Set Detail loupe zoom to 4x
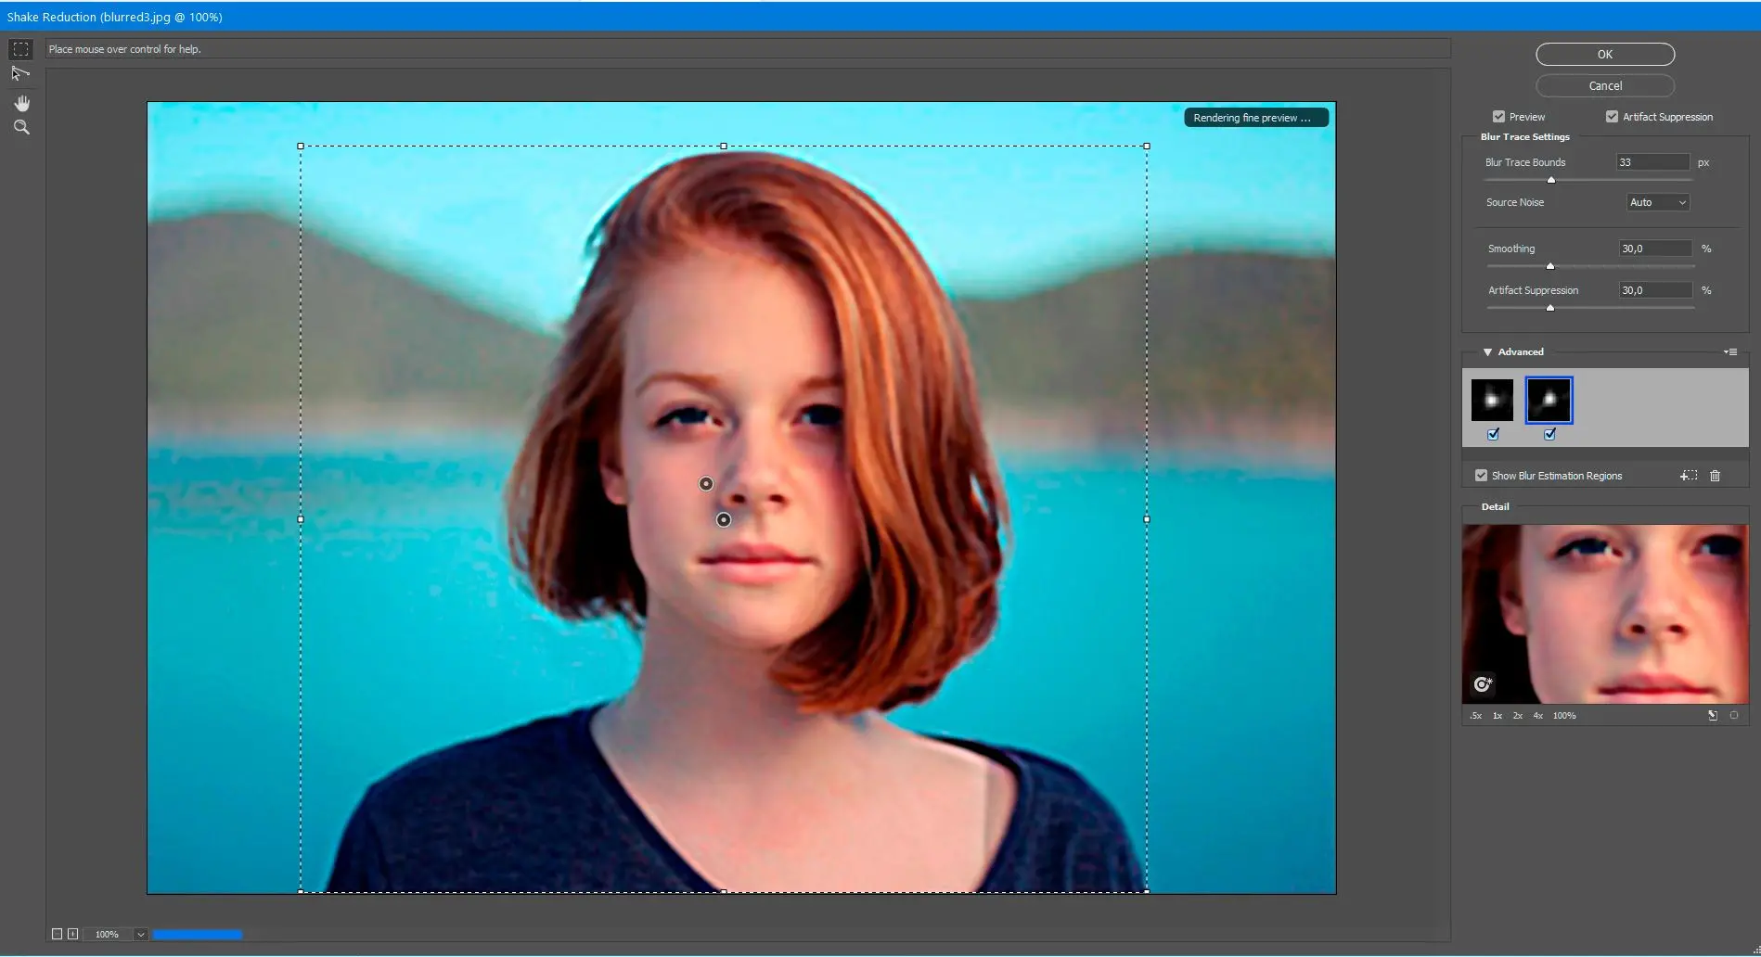Screen dimensions: 1761x957 point(1537,716)
